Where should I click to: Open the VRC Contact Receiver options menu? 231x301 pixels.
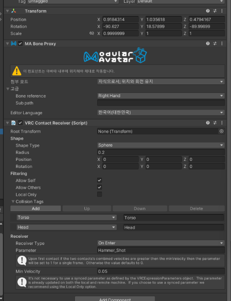pos(222,123)
